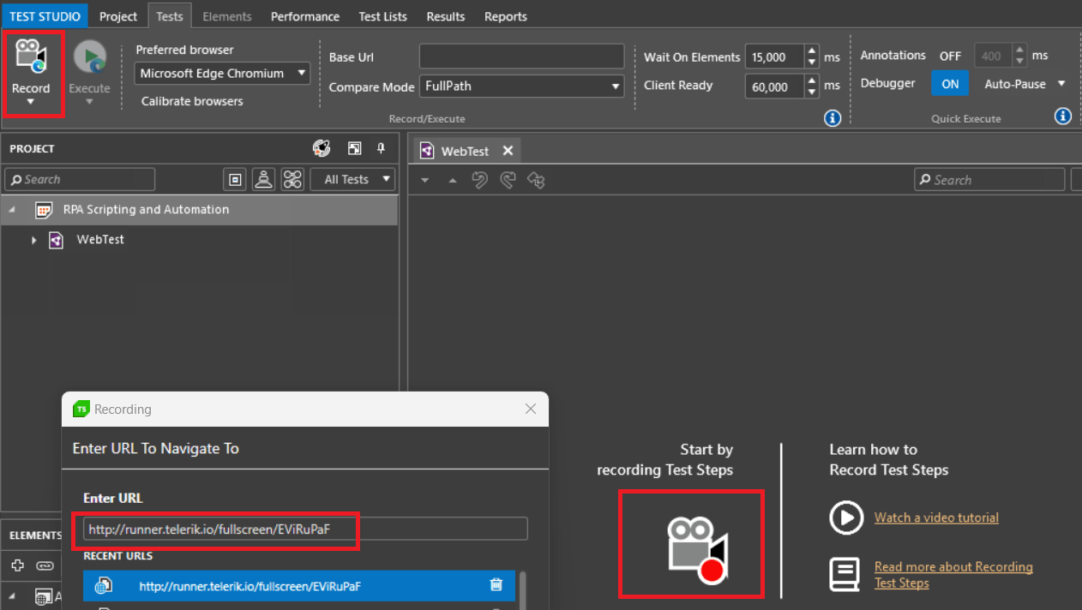Decrease Client Ready value

pyautogui.click(x=812, y=91)
